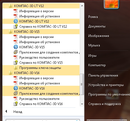The image size is (130, 121).
Task: Collapse the КОМПАС-3D V16 folder label
Action: [27, 73]
